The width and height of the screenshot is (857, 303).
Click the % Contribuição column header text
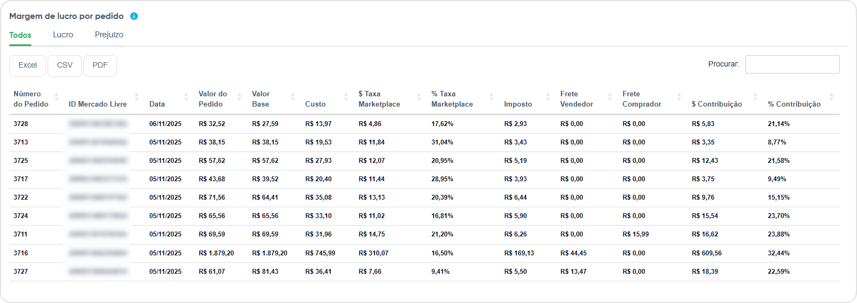[794, 104]
